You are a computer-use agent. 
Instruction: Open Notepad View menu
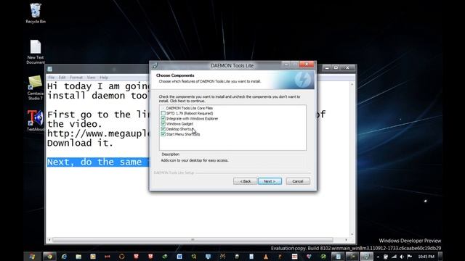pyautogui.click(x=91, y=78)
